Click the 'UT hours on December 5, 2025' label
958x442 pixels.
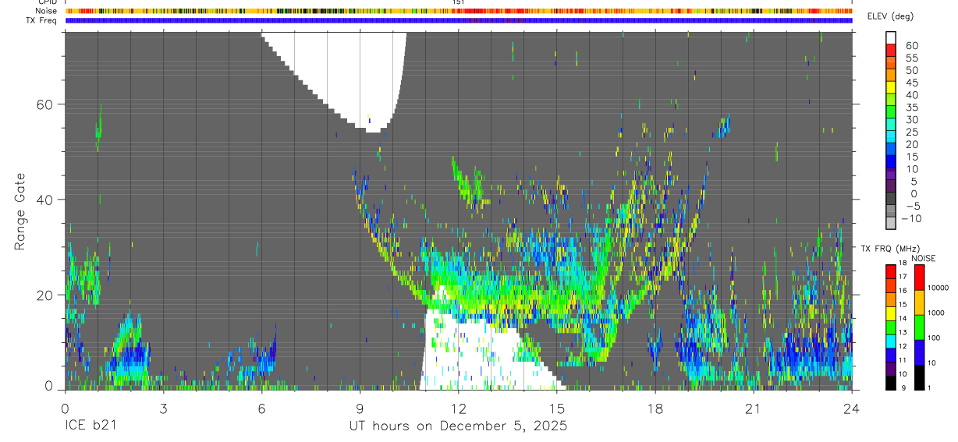[458, 426]
